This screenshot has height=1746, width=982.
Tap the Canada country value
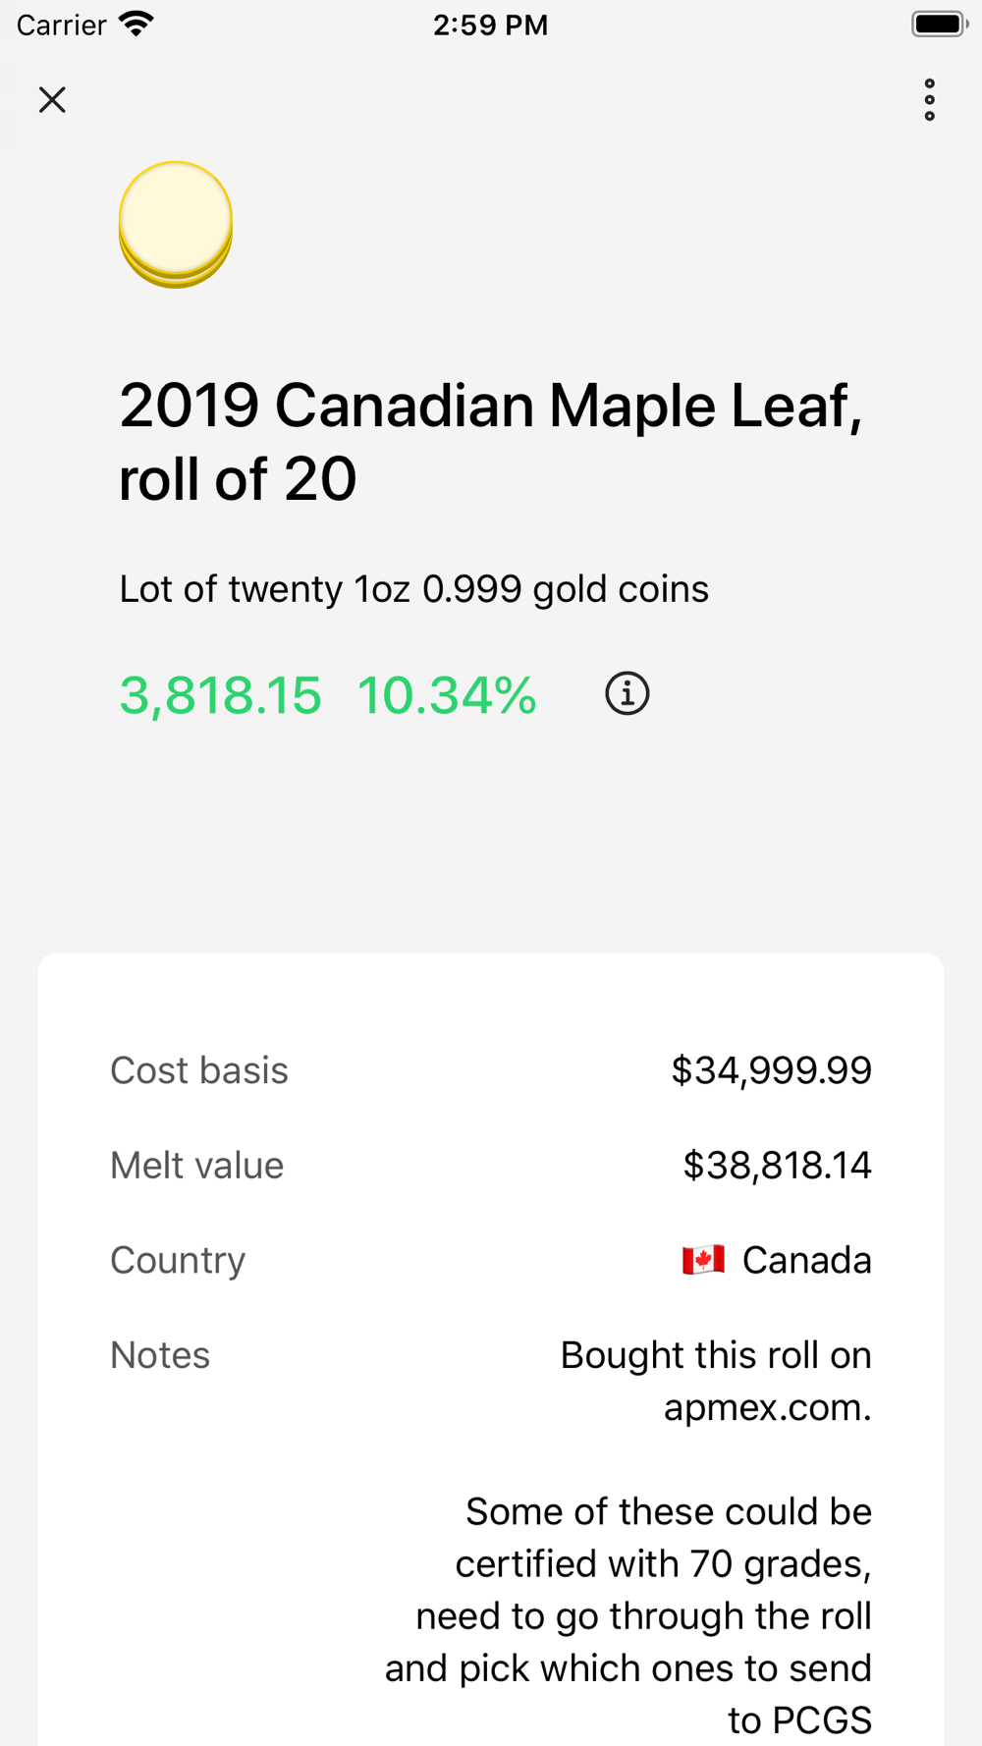click(x=806, y=1260)
